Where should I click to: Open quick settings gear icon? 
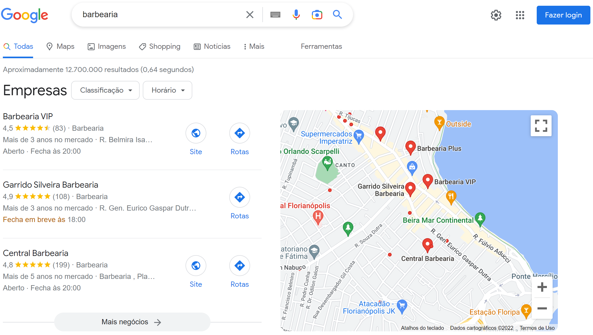(x=496, y=15)
